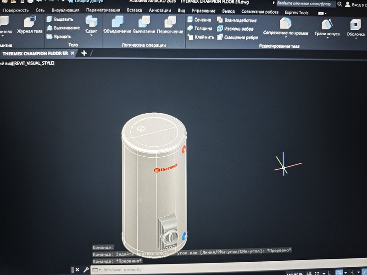This screenshot has width=367, height=275.
Task: Click the keyword search field in title bar
Action: [x=306, y=4]
